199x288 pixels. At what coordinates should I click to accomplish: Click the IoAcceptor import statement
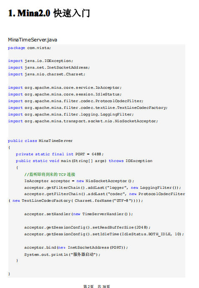coord(65,87)
